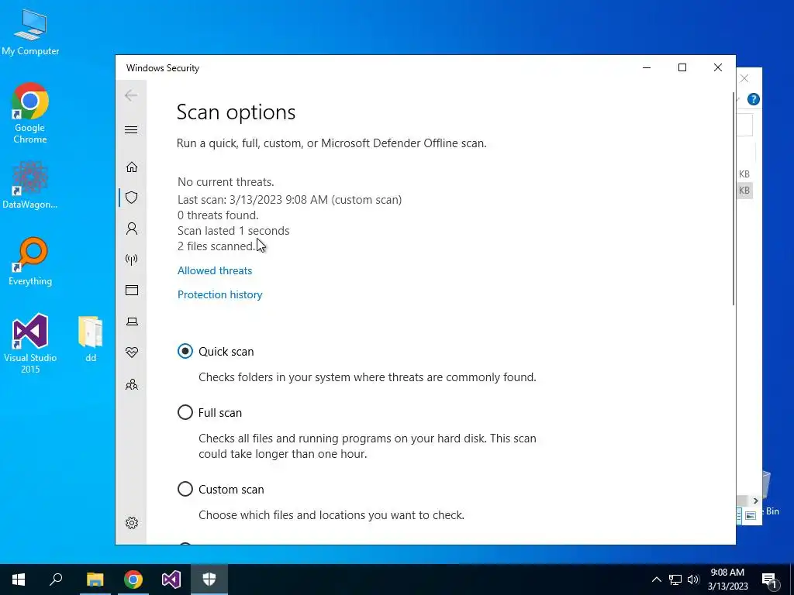Viewport: 794px width, 595px height.
Task: Select the My Computer desktop icon
Action: coord(30,32)
